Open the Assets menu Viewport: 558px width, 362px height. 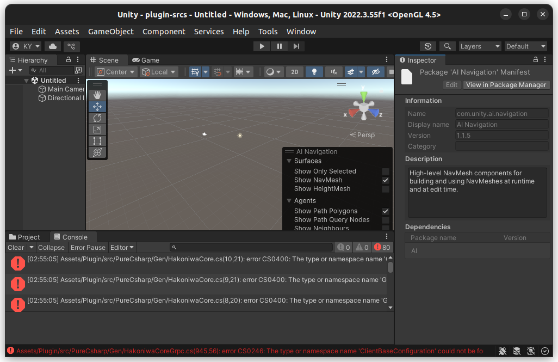[67, 32]
